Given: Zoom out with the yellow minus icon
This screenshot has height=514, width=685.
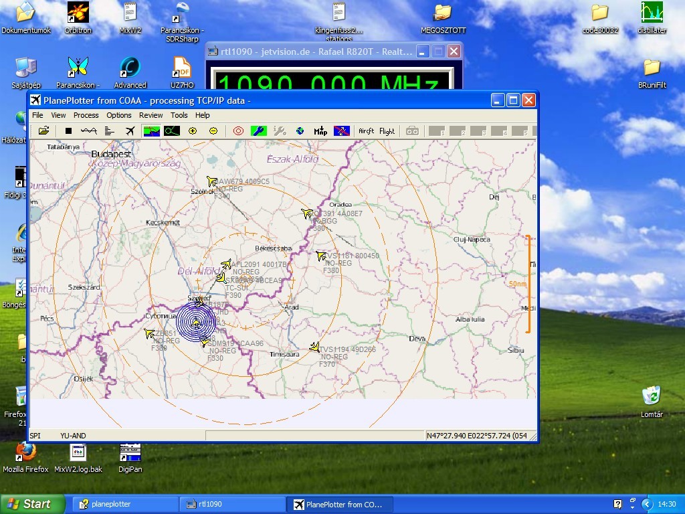Looking at the screenshot, I should pyautogui.click(x=213, y=131).
